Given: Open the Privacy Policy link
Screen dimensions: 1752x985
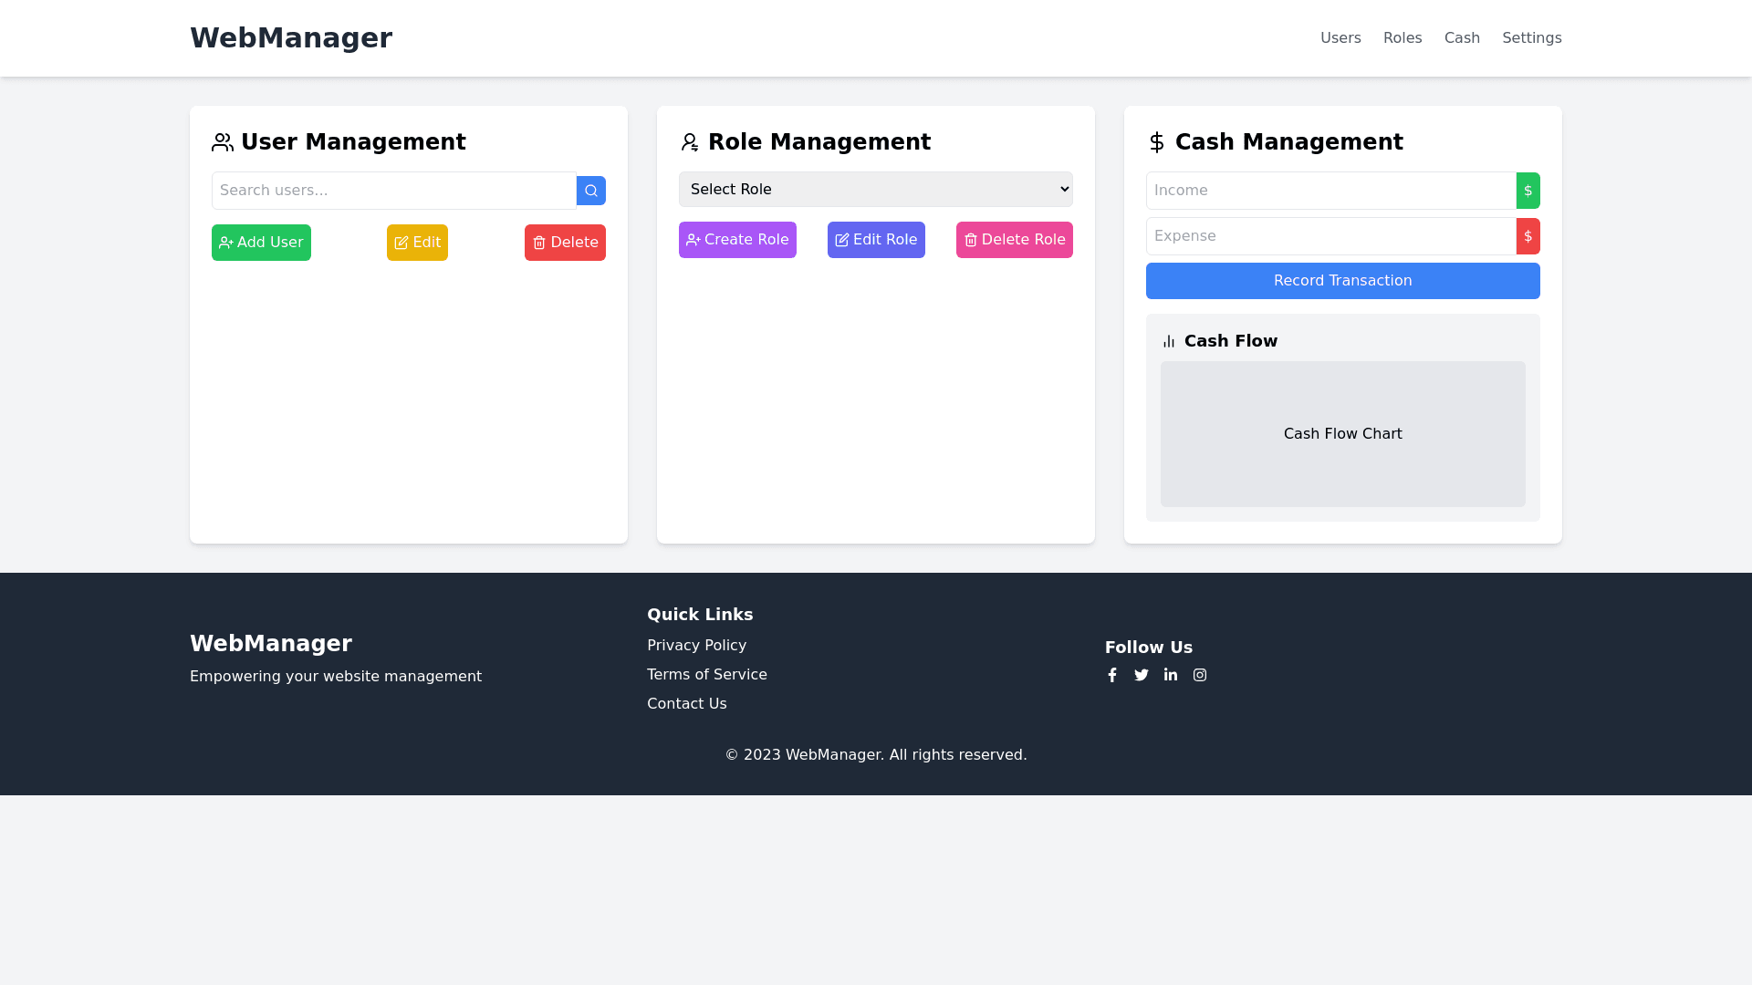Looking at the screenshot, I should point(696,646).
